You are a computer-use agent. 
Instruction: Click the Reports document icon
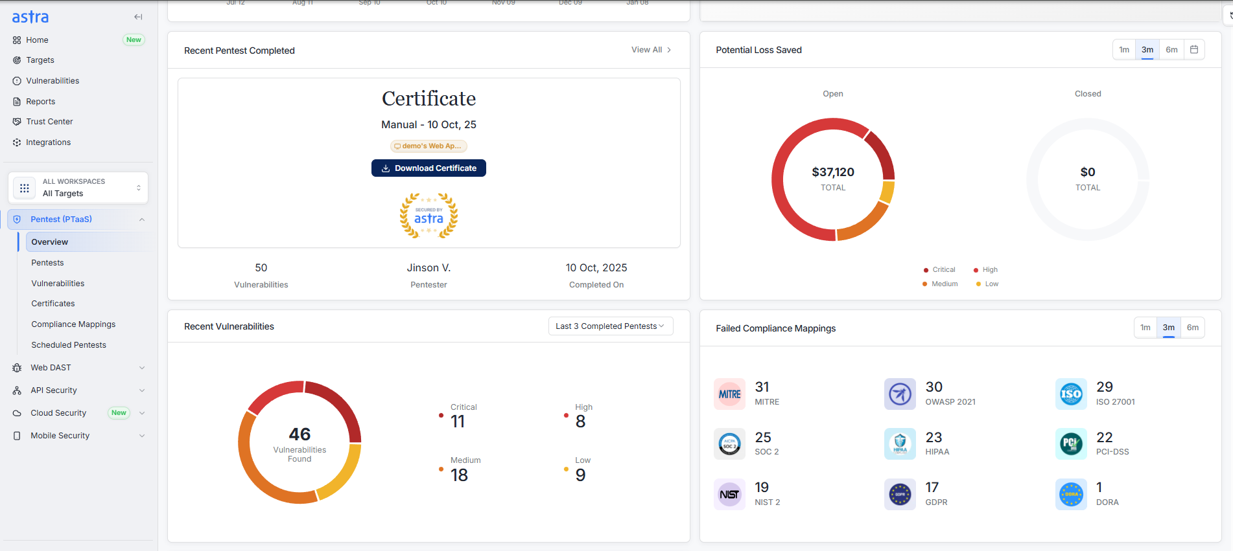(17, 102)
